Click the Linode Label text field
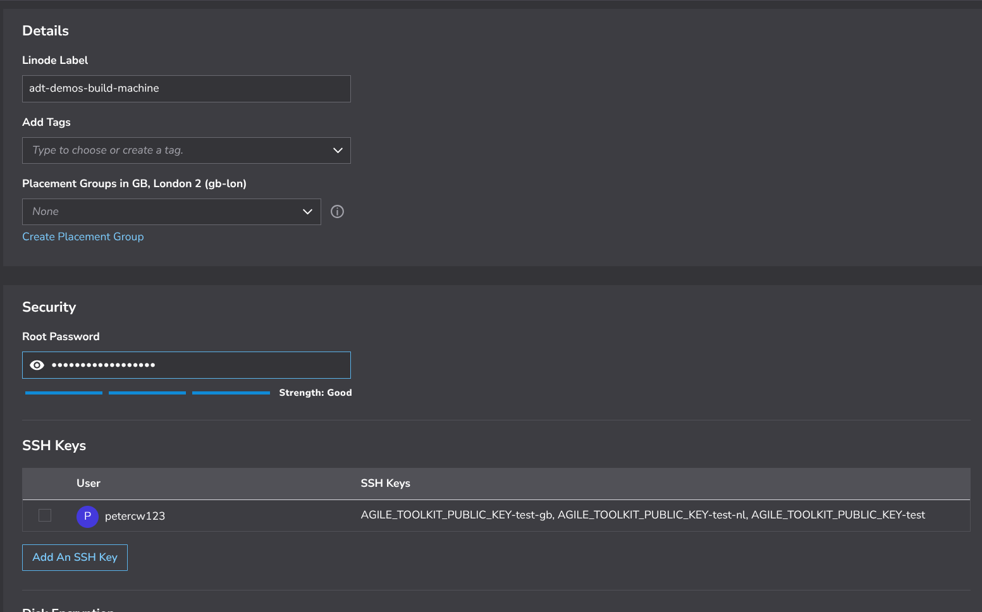 [186, 89]
